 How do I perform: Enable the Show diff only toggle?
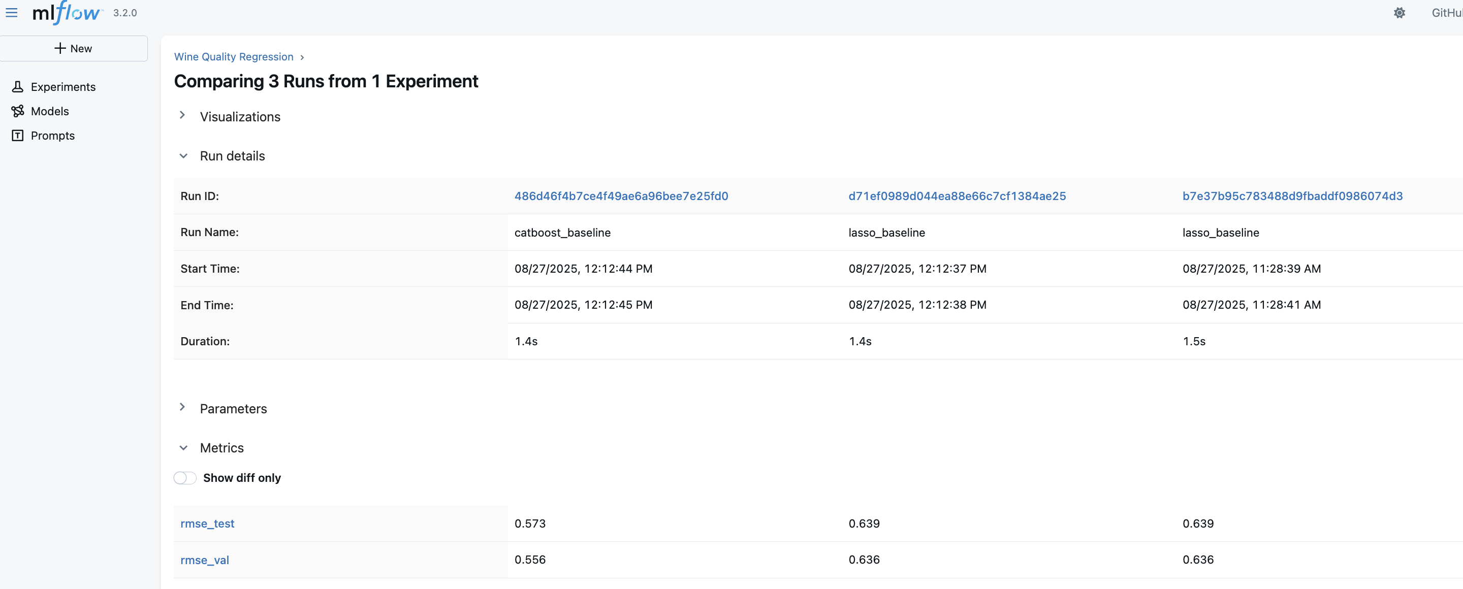point(184,478)
